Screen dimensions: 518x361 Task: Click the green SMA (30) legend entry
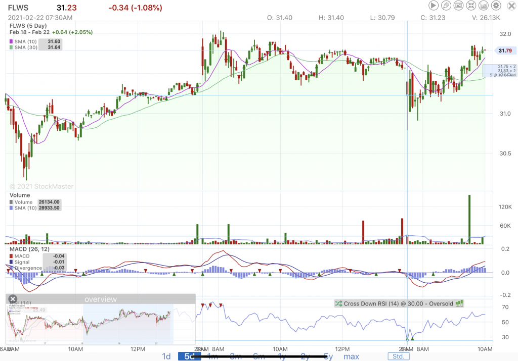25,47
